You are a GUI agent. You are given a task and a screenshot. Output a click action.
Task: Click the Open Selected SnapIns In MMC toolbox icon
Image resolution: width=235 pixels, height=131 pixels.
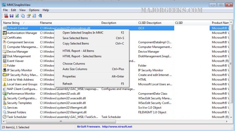pos(6,16)
